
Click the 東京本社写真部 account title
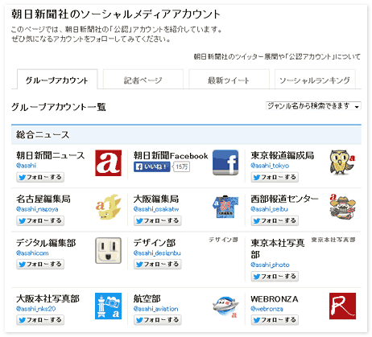pos(278,249)
